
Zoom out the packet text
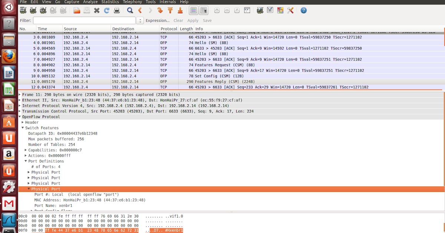(x=227, y=10)
